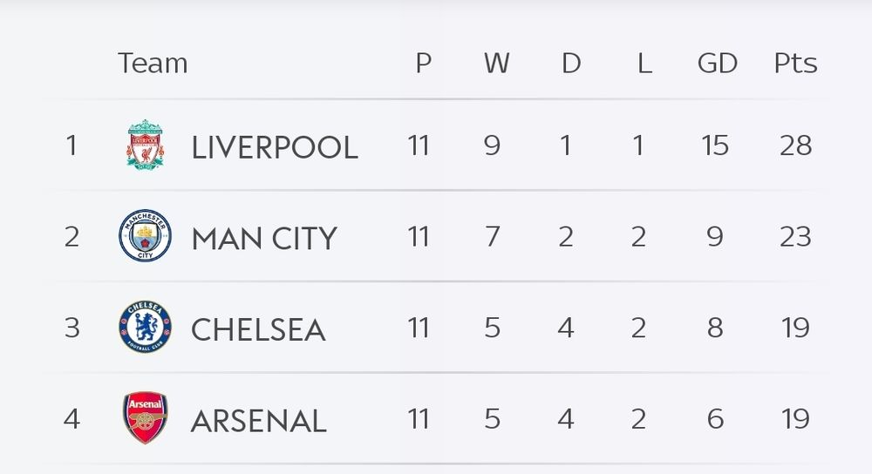This screenshot has width=872, height=474.
Task: Click Liverpool's goal difference of 15
Action: (715, 146)
